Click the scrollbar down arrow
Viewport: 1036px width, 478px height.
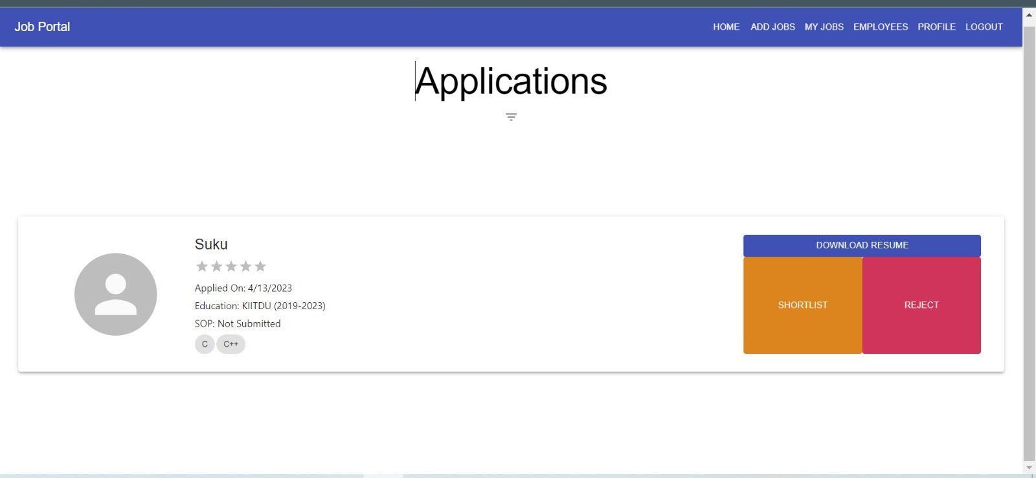coord(1029,468)
